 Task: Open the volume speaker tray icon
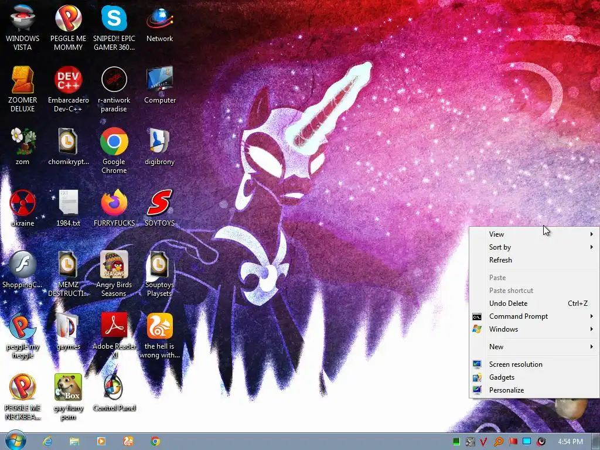[541, 442]
